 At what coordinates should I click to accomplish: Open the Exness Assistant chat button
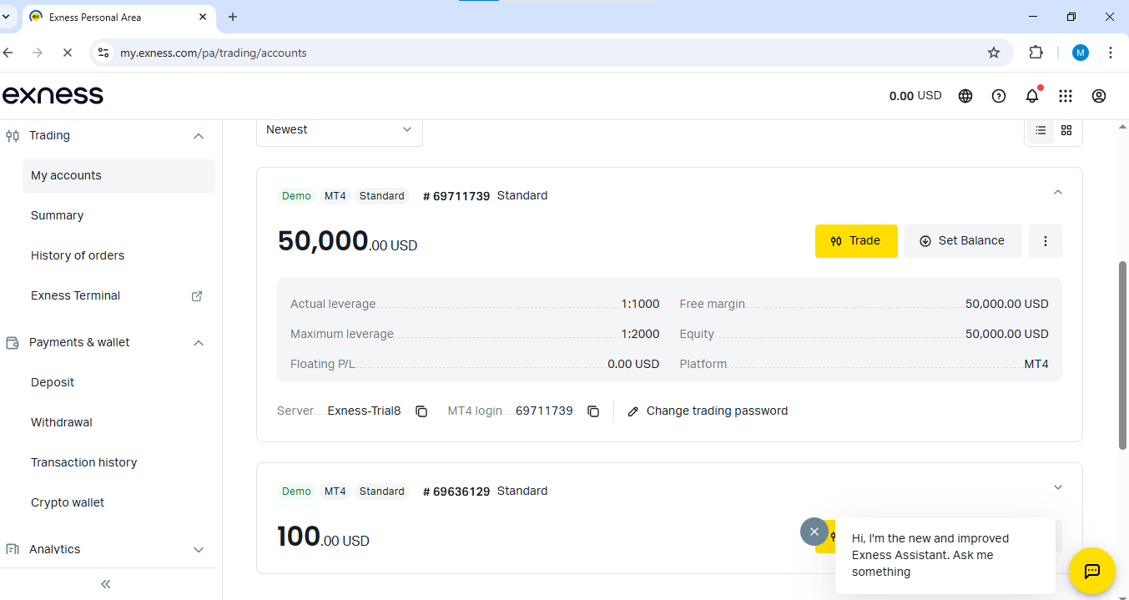pos(1091,571)
